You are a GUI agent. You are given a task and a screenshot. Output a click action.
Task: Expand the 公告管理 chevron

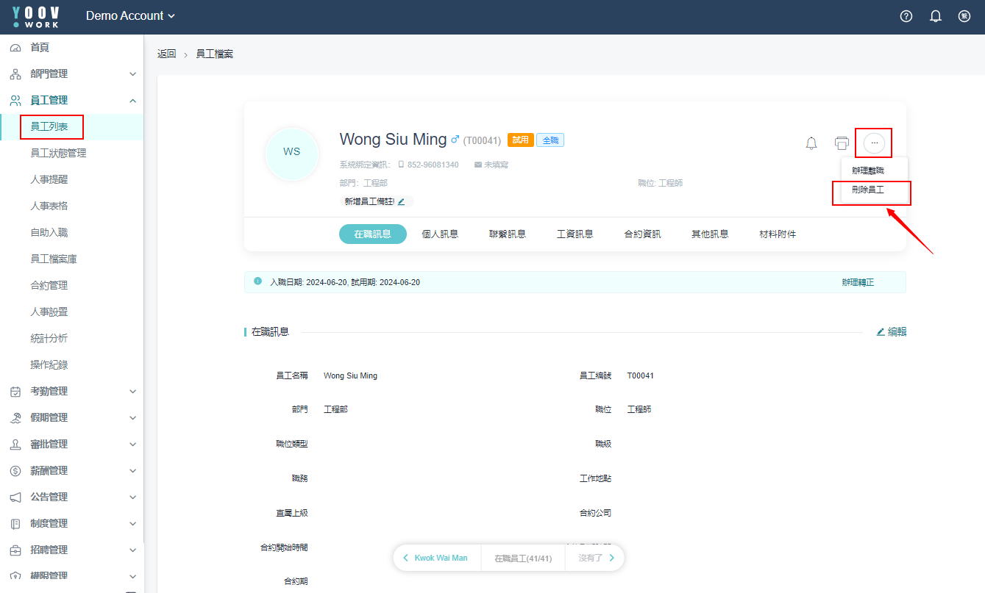pos(132,497)
